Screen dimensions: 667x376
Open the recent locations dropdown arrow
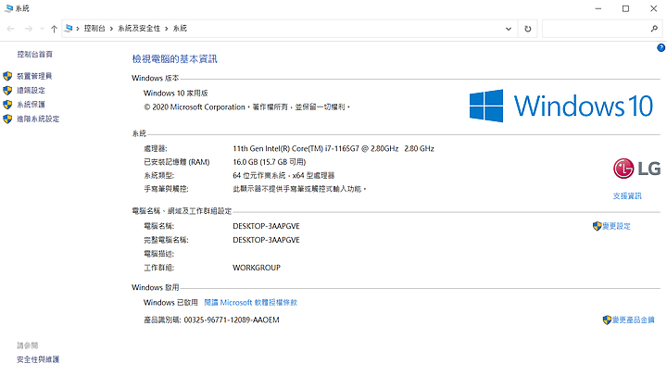42,29
